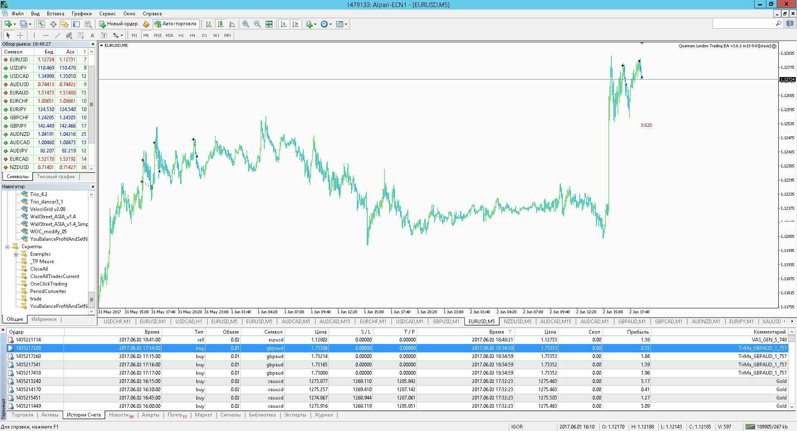The image size is (797, 431).
Task: Open the chart templates dropdown arrow
Action: click(346, 24)
